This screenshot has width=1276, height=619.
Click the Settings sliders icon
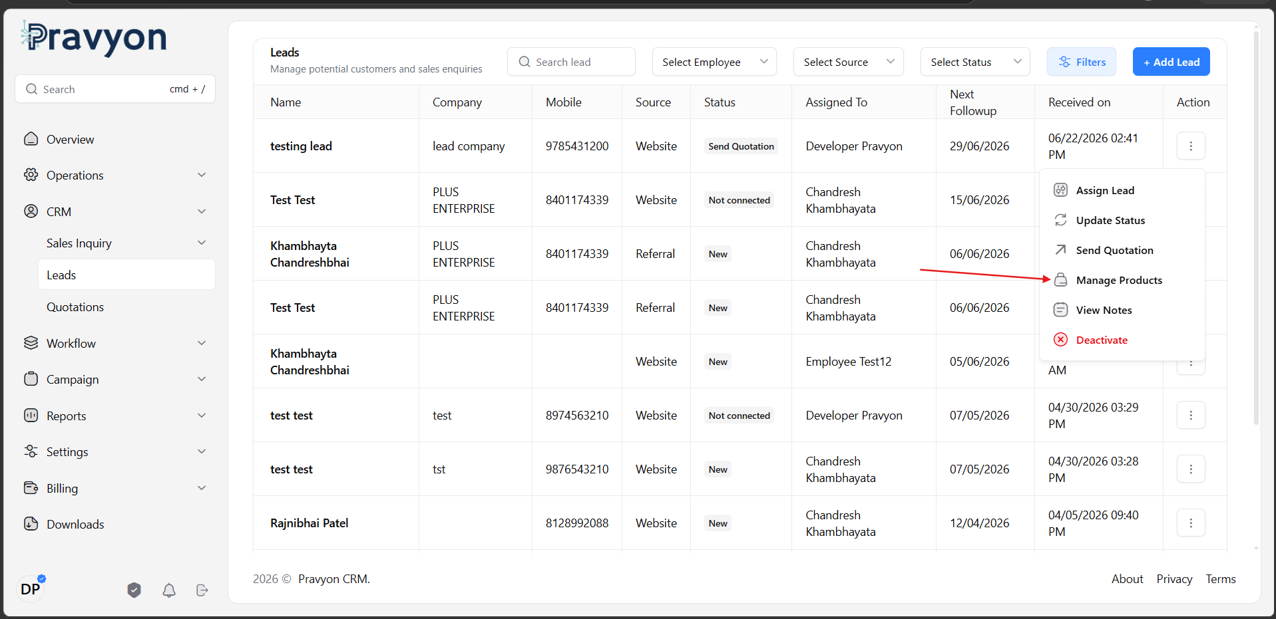(31, 451)
